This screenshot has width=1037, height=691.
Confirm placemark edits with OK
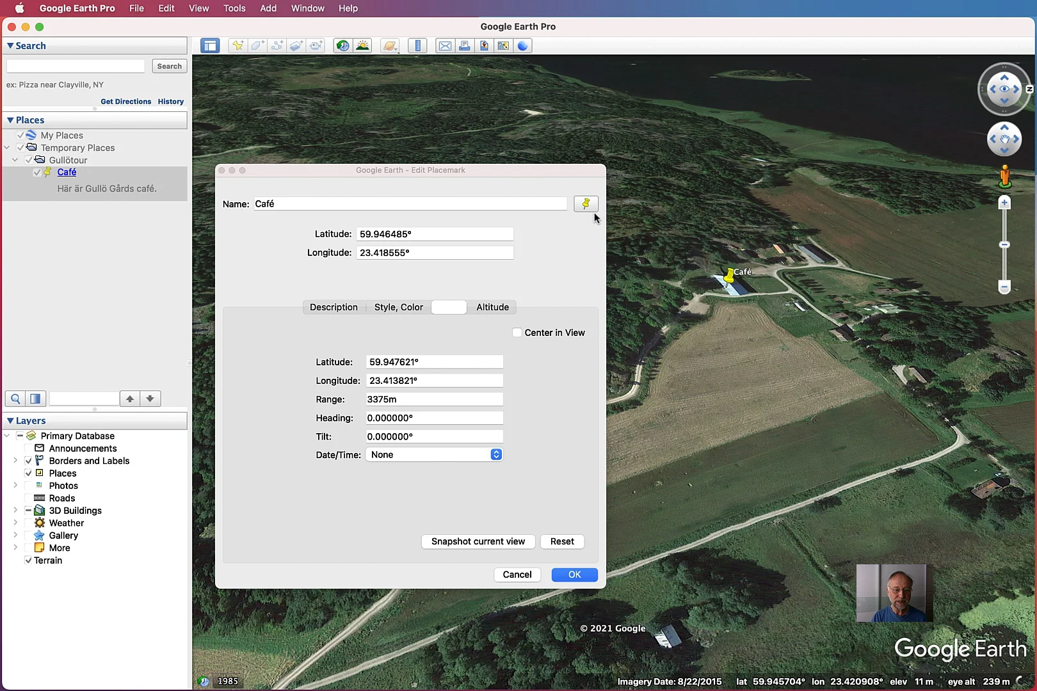[575, 575]
